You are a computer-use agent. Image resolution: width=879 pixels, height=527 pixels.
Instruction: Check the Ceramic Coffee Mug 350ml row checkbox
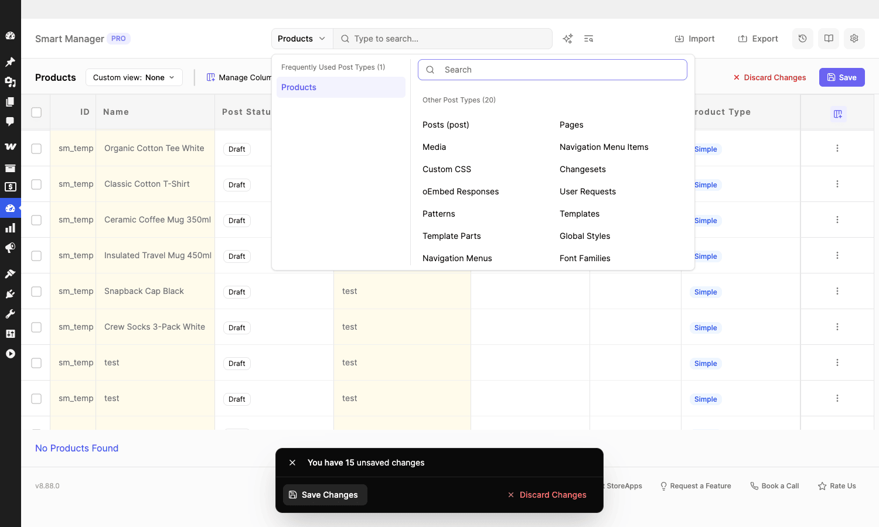click(36, 220)
